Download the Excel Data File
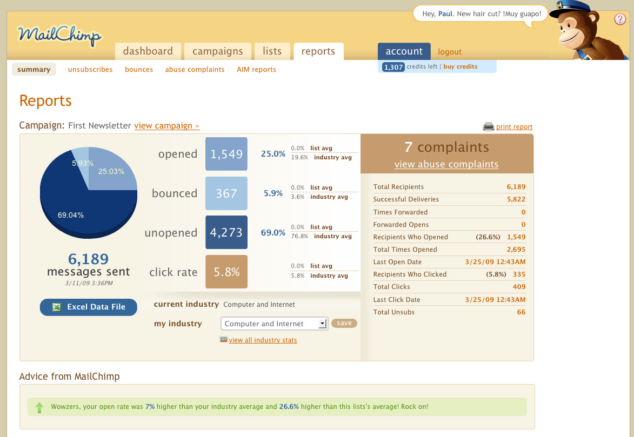Screen dimensions: 634x437 click(89, 307)
